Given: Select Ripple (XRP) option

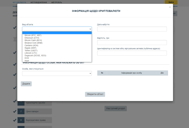Looking at the screenshot, I should tap(31, 48).
